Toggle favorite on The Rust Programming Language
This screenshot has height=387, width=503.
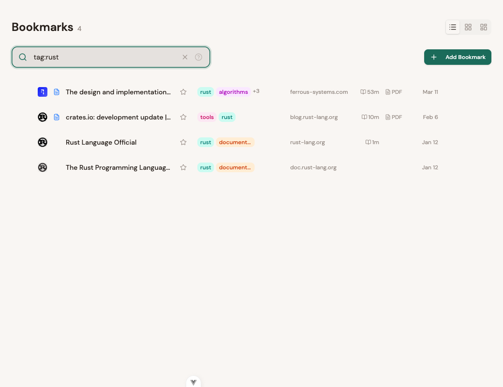point(183,167)
